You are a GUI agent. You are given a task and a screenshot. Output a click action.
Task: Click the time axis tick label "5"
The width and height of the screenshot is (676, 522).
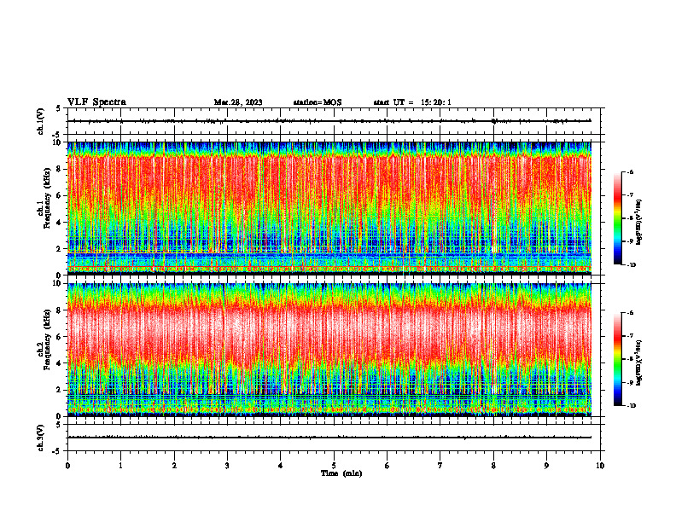coord(334,466)
